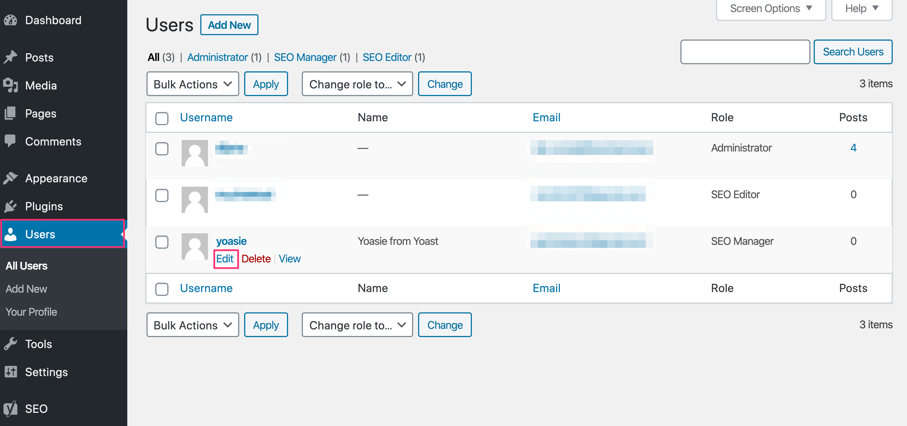The height and width of the screenshot is (426, 907).
Task: Open the top Bulk Actions dropdown
Action: pyautogui.click(x=192, y=84)
